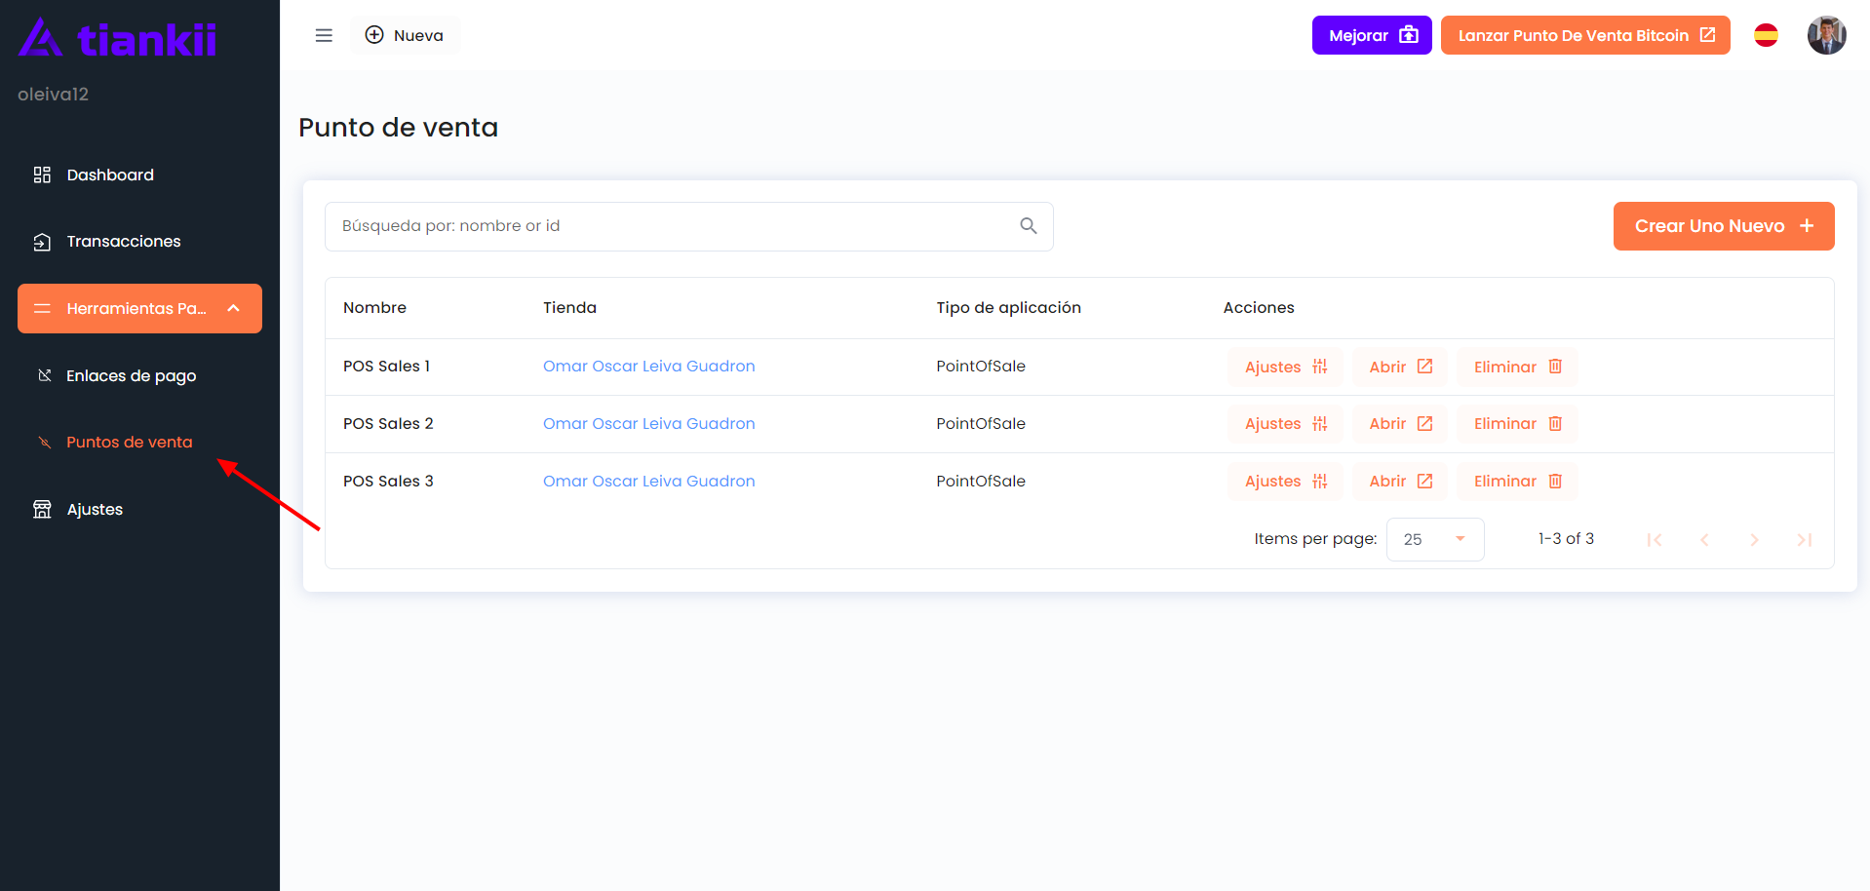Open store link in POS Sales 2 row

(x=648, y=423)
